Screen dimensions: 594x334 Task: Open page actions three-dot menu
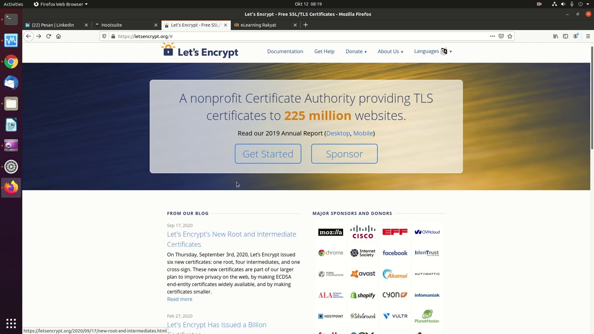tap(492, 36)
